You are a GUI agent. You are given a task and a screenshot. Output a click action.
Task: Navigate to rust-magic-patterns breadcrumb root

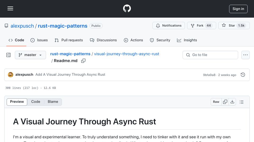70,54
